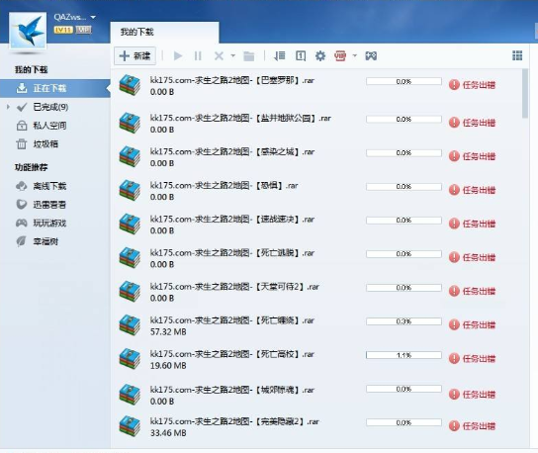Click rar icon of 死亡高校 file
The height and width of the screenshot is (453, 538).
point(130,359)
